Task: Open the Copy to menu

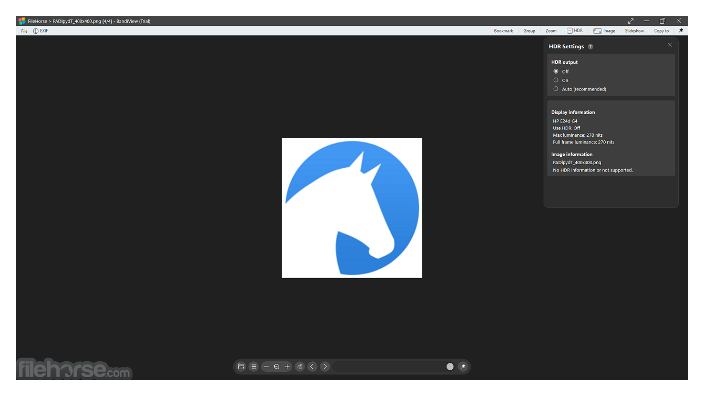Action: tap(661, 31)
